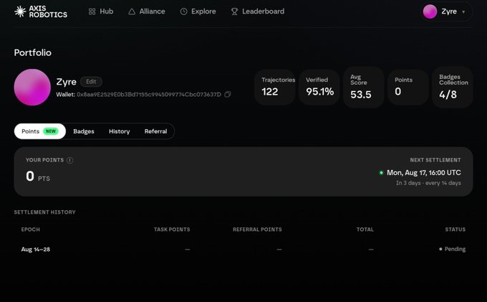
Task: Click the REFERRAL POINTS column header
Action: point(257,230)
